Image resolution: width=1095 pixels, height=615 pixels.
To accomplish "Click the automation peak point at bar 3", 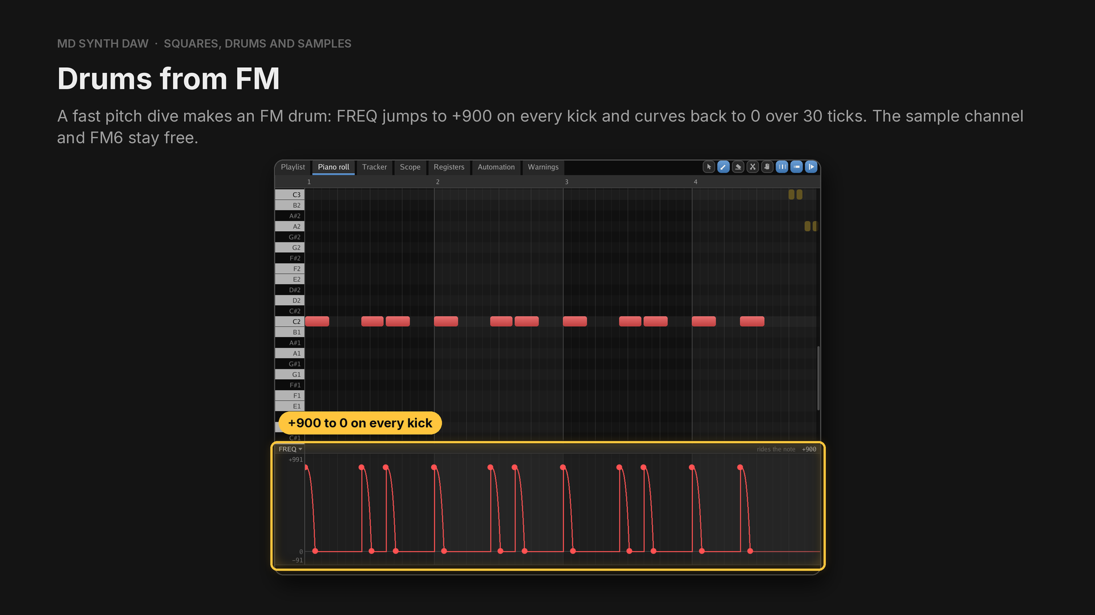I will coord(563,468).
